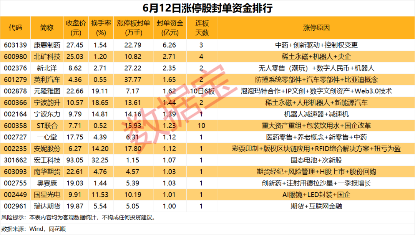Click reason AI眼镜+LED封装+国企
Image resolution: width=415 pixels, height=235 pixels.
point(316,195)
